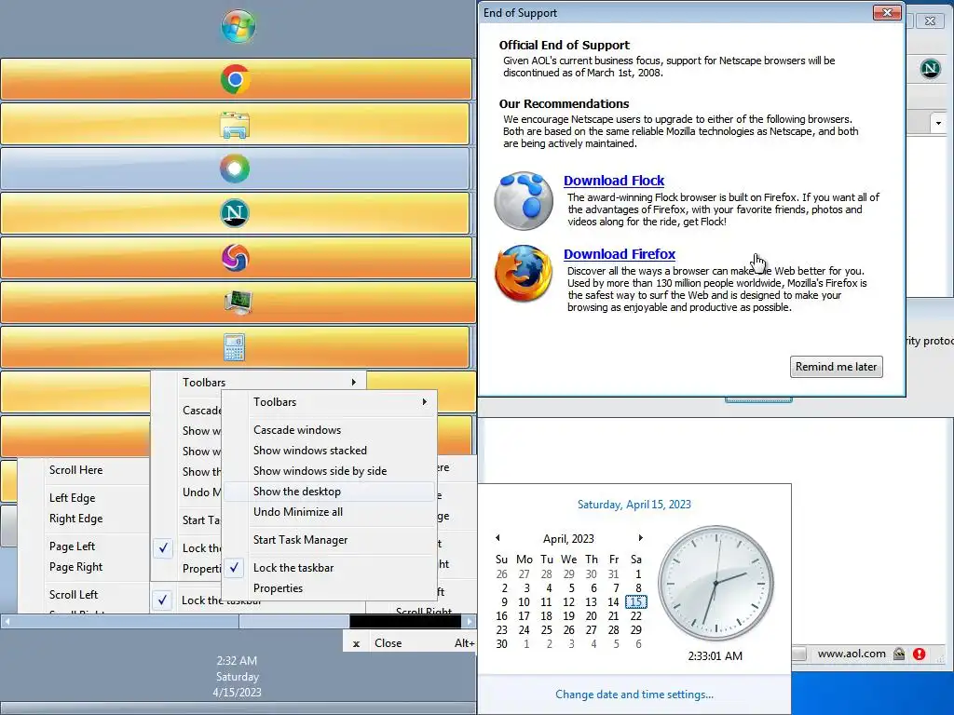Select date 10 in the calendar
Viewport: 954px width, 715px height.
tap(524, 602)
